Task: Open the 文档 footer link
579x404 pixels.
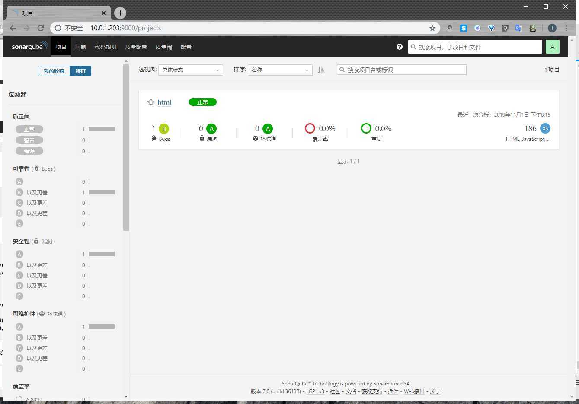Action: [351, 391]
